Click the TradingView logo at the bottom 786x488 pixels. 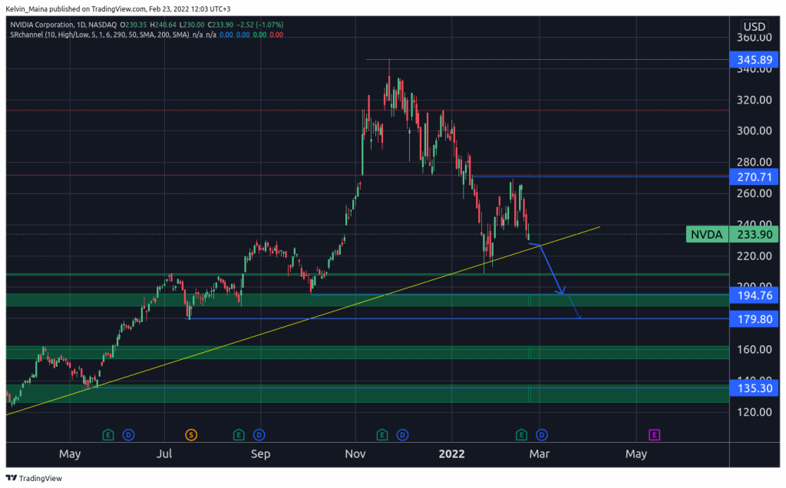(x=34, y=478)
